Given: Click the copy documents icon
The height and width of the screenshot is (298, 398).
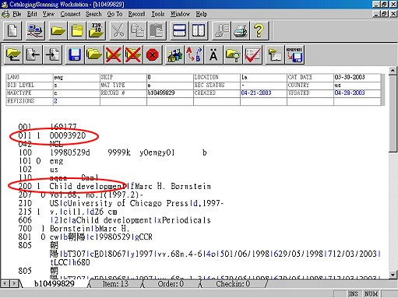Looking at the screenshot, I should point(138,30).
